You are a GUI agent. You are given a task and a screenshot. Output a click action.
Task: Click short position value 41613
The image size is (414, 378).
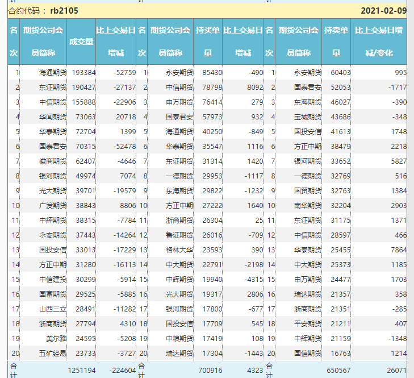point(341,132)
